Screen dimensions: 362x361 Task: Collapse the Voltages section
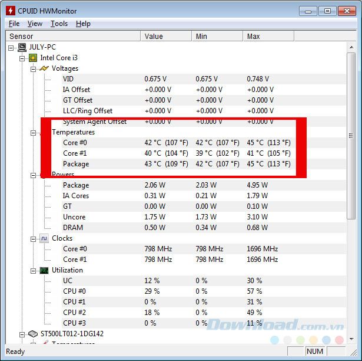coord(33,69)
